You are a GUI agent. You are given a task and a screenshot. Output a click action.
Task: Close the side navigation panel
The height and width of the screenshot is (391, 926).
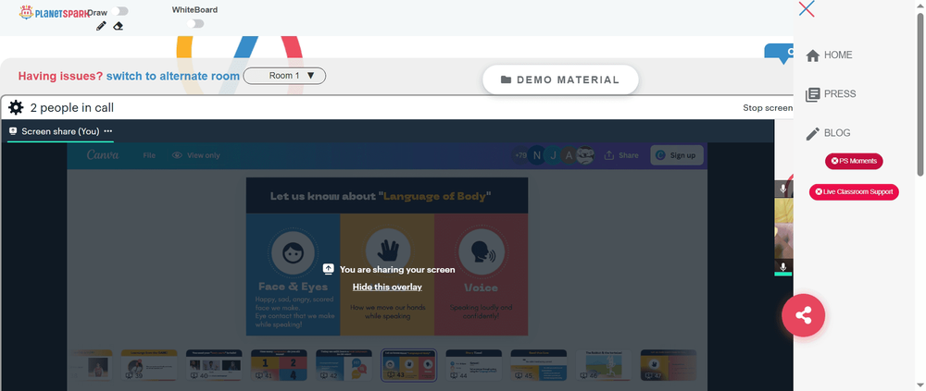807,9
